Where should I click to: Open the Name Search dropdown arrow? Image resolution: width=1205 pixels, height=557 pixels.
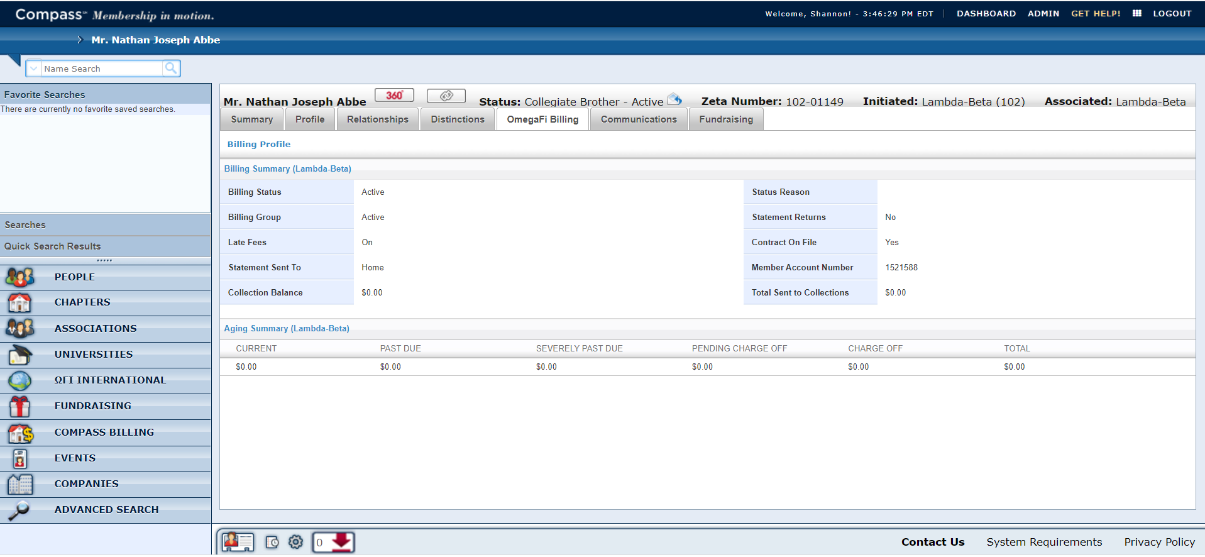point(34,69)
